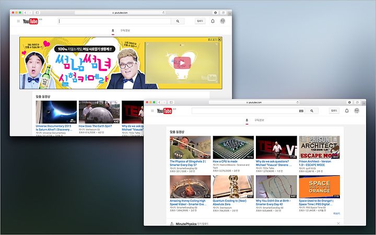Image resolution: width=376 pixels, height=235 pixels.
Task: Click show more link under recommended videos
Action: click(x=337, y=214)
